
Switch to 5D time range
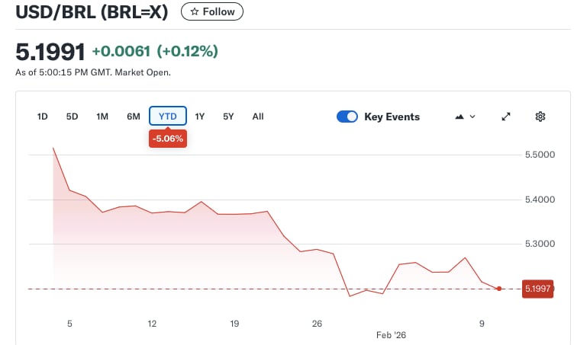click(72, 117)
